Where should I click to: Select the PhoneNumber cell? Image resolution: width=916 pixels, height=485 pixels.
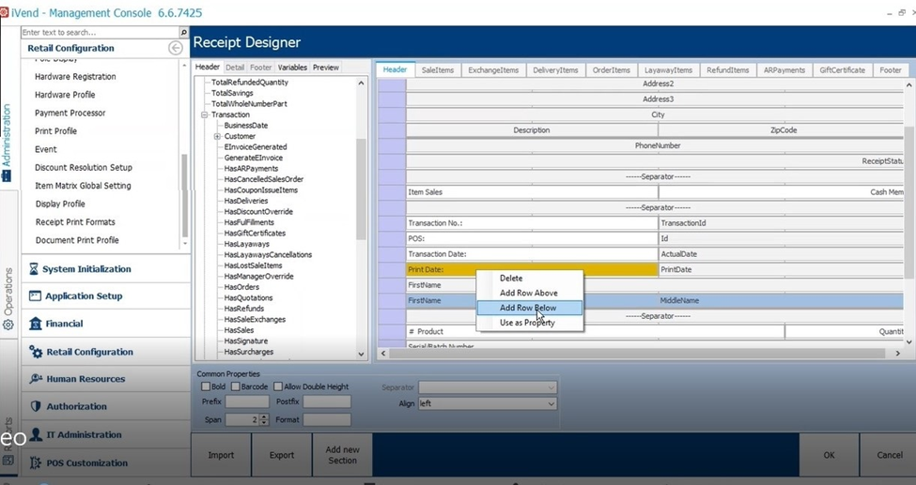655,145
